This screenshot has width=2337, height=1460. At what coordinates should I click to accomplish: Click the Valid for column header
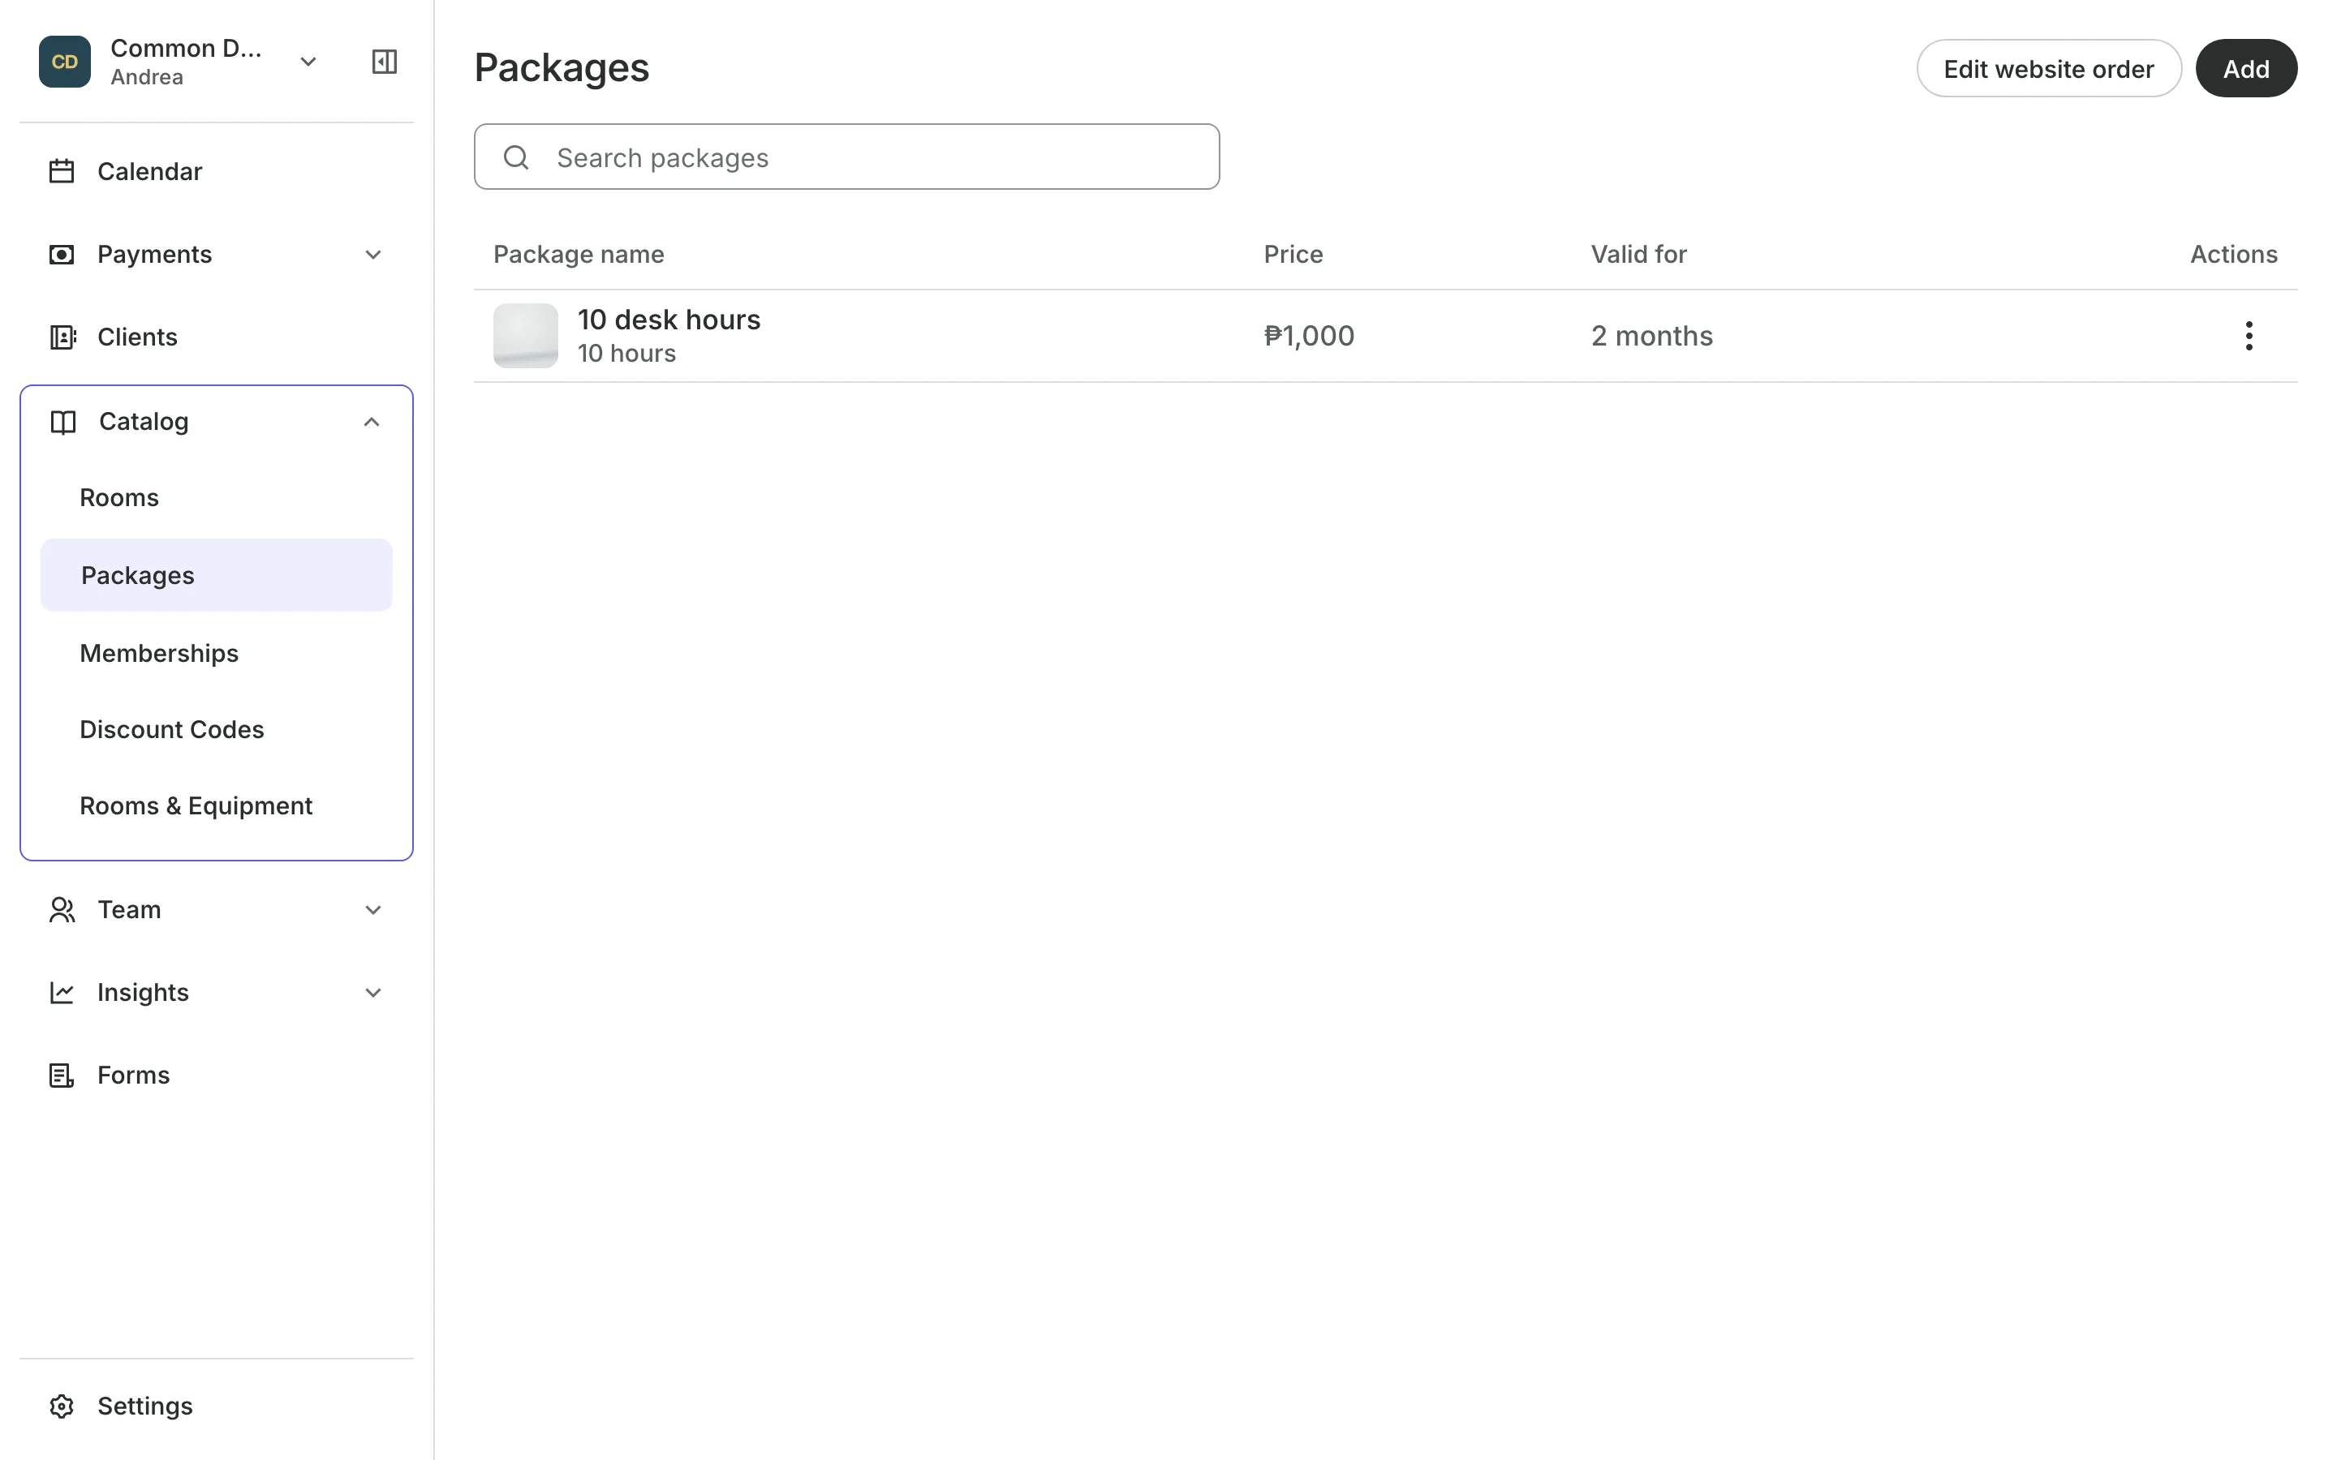coord(1639,255)
